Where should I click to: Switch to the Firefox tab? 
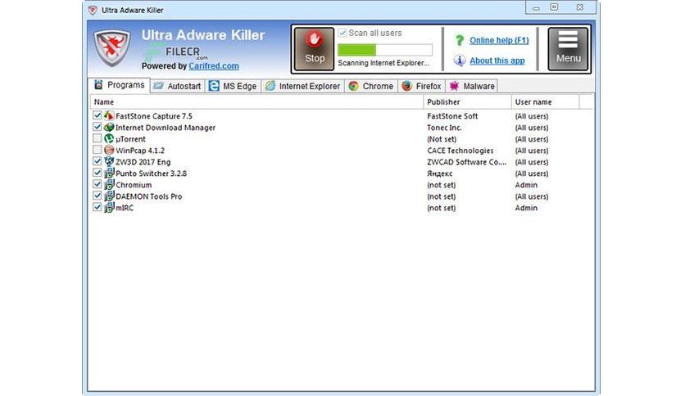pyautogui.click(x=421, y=86)
